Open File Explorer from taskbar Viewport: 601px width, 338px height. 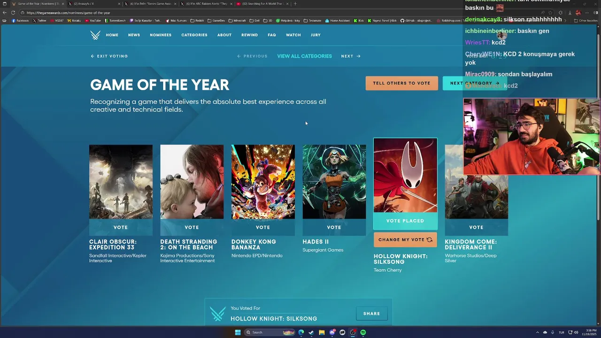tap(322, 332)
